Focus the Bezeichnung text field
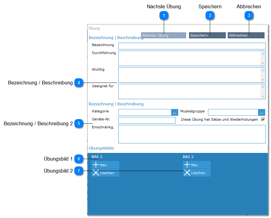The image size is (271, 218). point(192,46)
